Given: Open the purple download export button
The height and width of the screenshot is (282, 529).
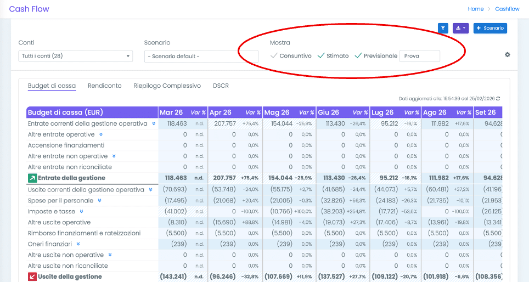Looking at the screenshot, I should (460, 28).
